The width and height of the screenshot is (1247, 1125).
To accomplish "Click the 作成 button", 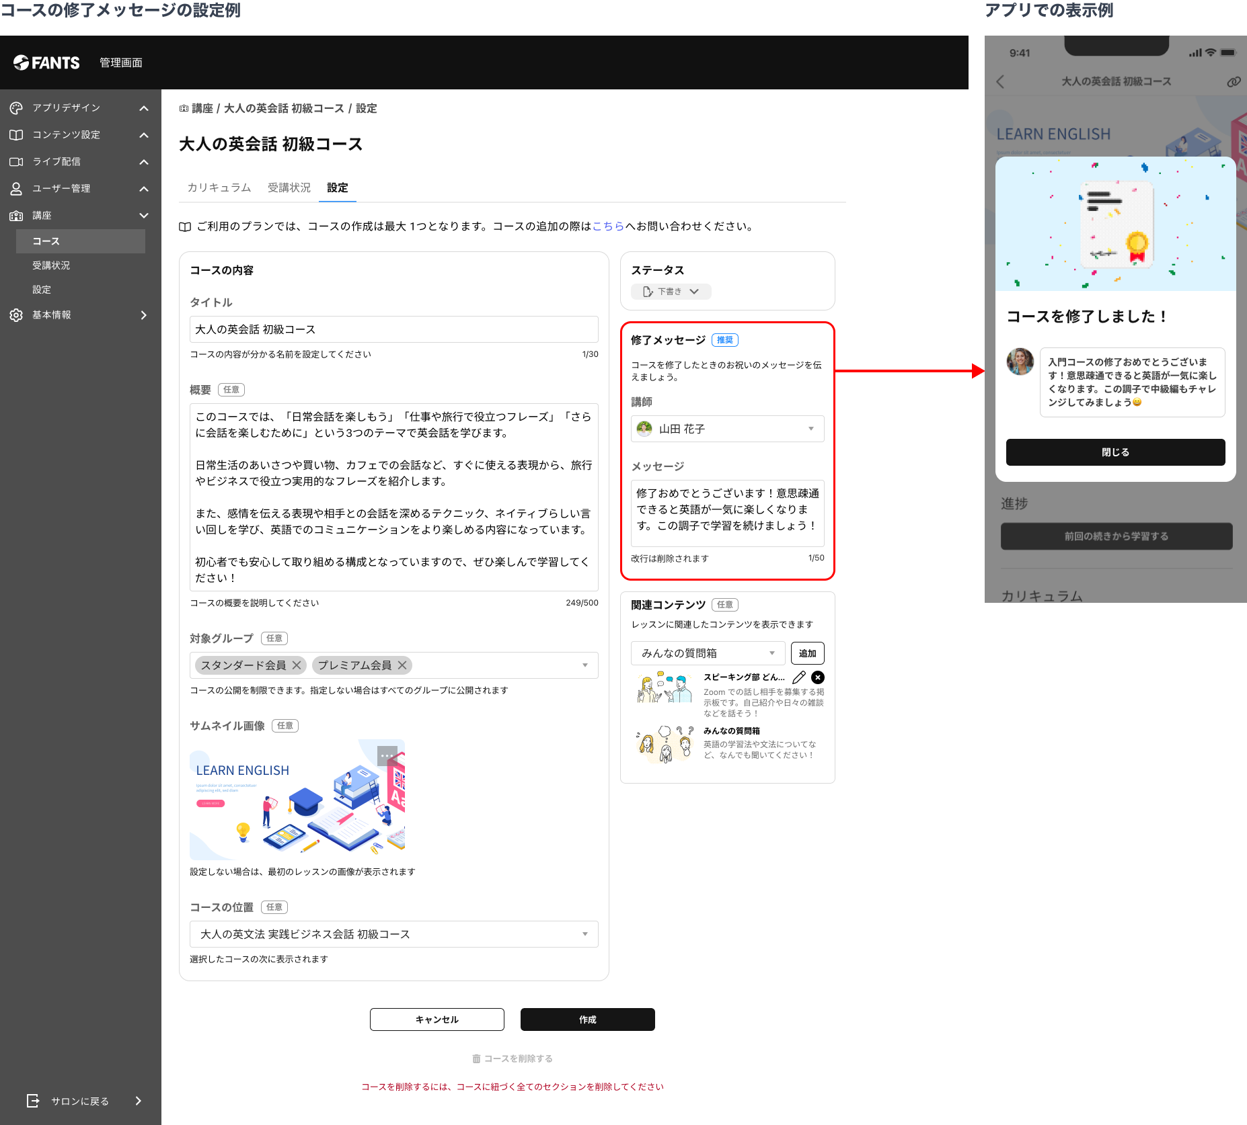I will coord(588,1019).
